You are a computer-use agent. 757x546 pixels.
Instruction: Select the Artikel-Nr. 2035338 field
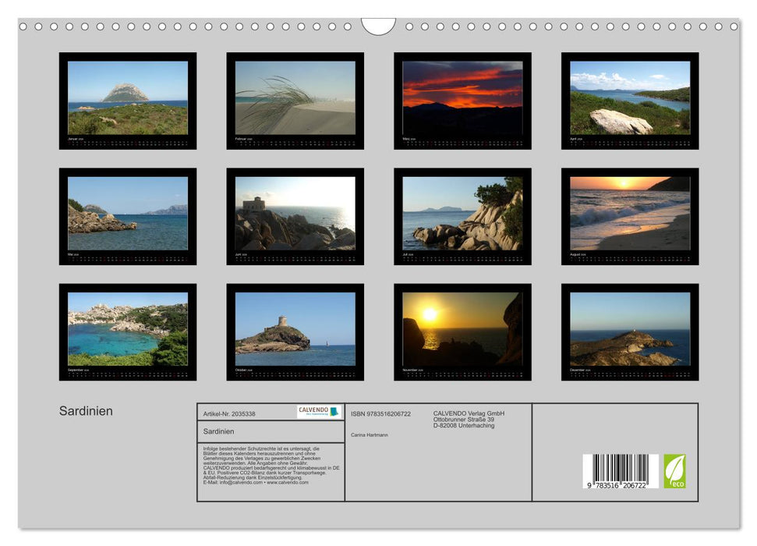pyautogui.click(x=231, y=414)
